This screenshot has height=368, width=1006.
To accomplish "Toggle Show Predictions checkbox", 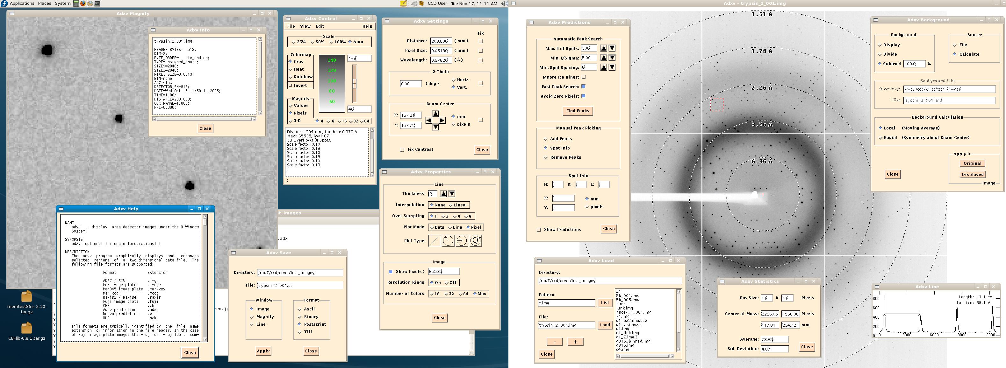I will click(x=539, y=230).
